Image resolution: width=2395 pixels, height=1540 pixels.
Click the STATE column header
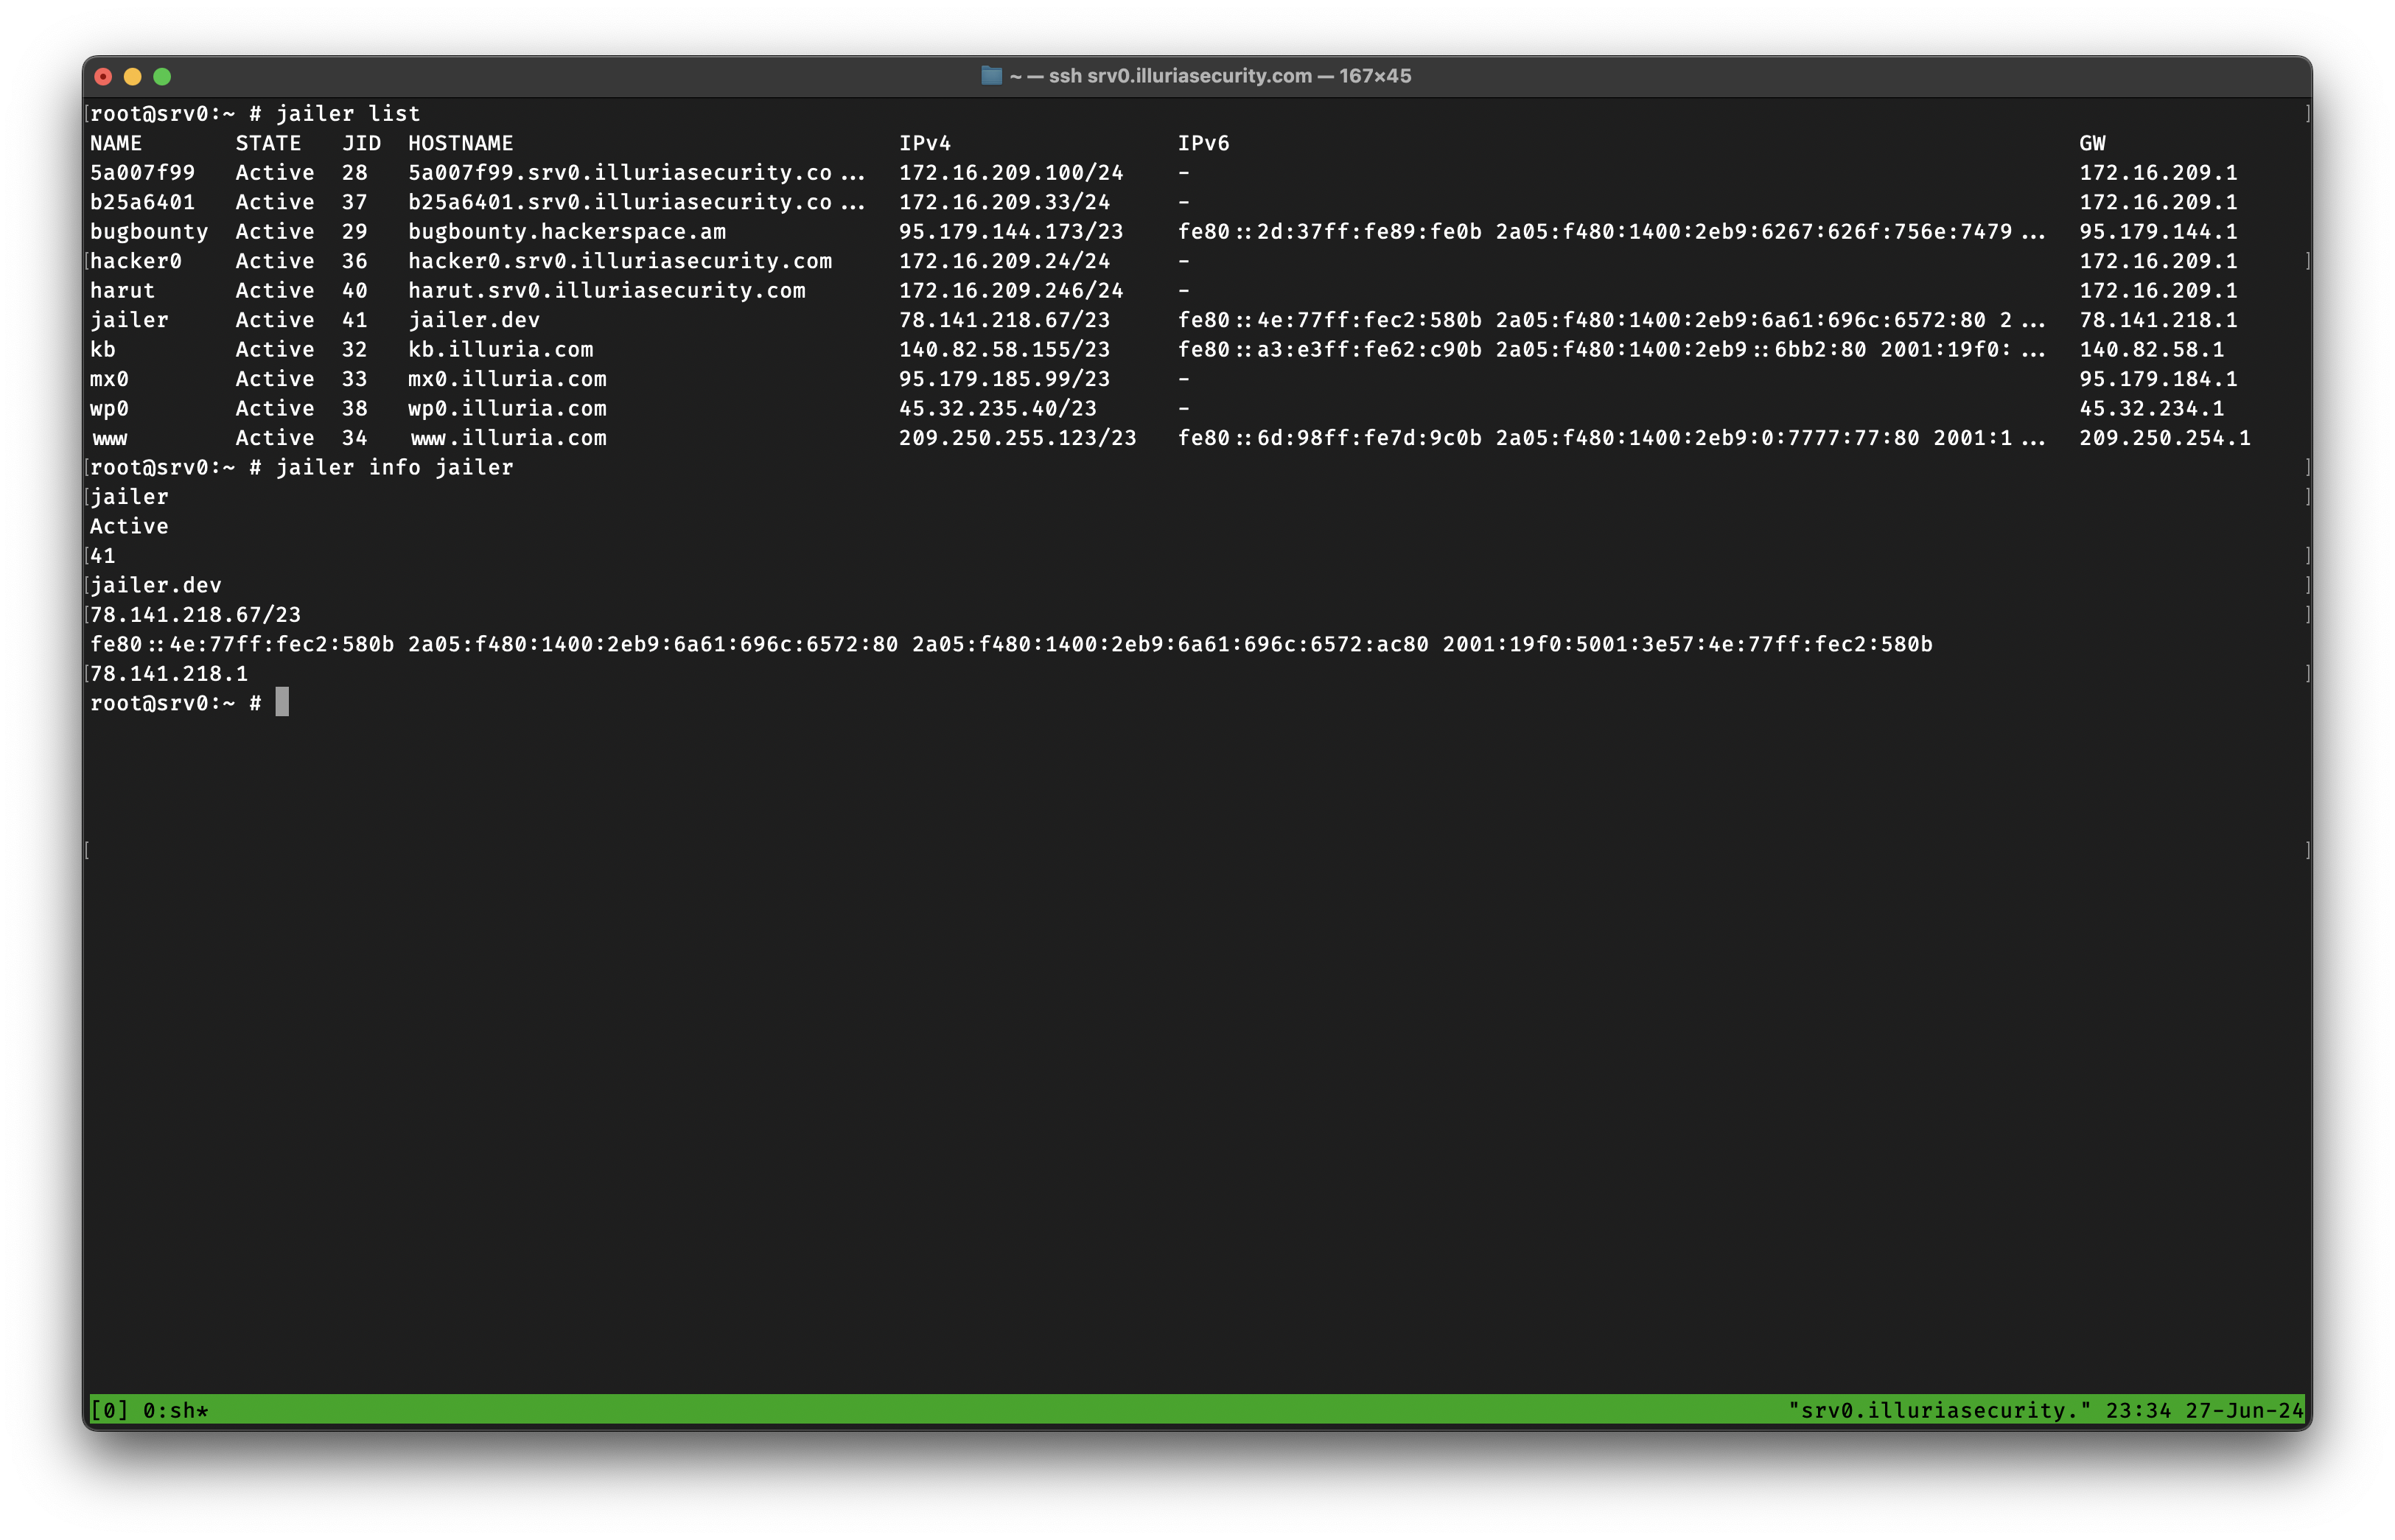click(x=268, y=143)
